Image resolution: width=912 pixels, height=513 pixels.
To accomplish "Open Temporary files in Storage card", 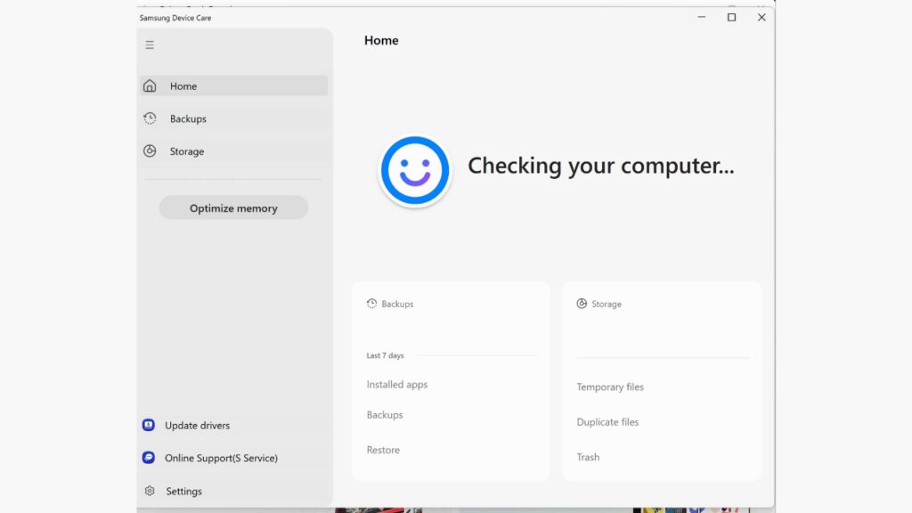I will (x=610, y=387).
